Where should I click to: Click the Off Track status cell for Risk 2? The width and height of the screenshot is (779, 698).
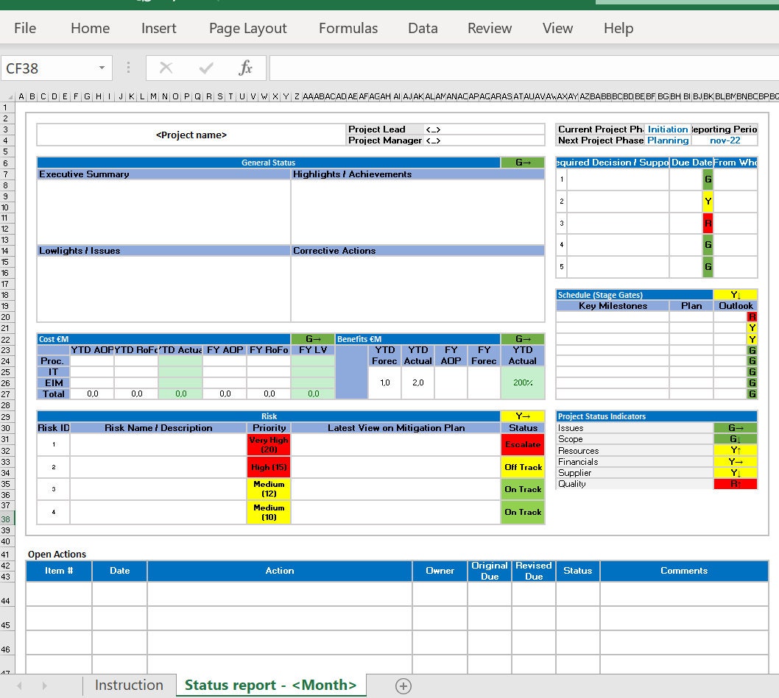click(522, 467)
